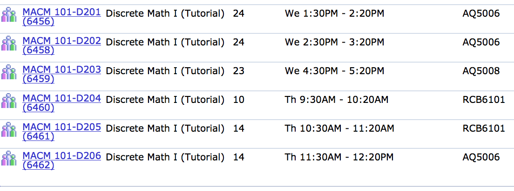Viewport: 514px width, 191px height.
Task: Click the AQ5008 room cell
Action: pos(481,71)
